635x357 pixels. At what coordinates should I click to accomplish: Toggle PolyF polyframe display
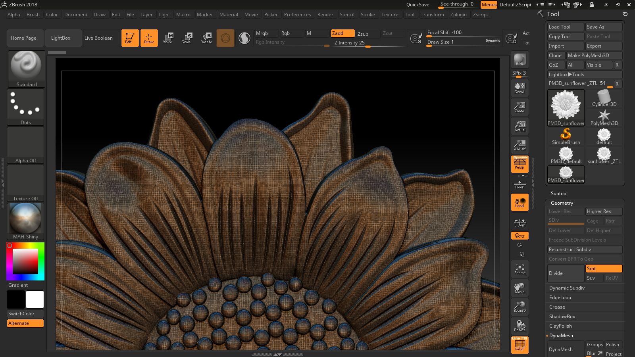point(520,345)
